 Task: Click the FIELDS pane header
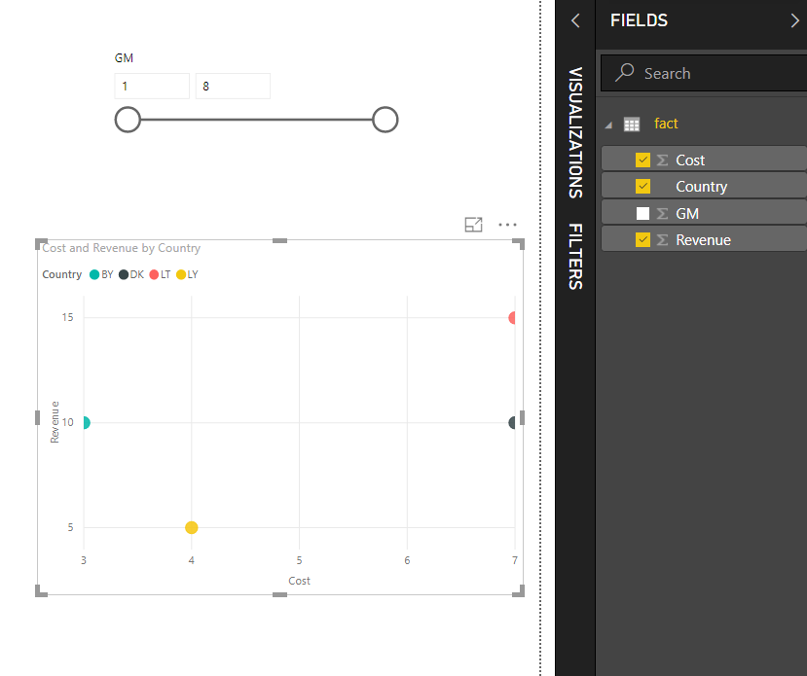pos(639,20)
